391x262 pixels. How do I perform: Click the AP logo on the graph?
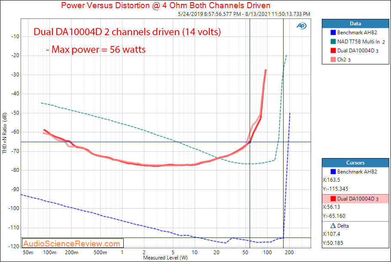point(302,26)
